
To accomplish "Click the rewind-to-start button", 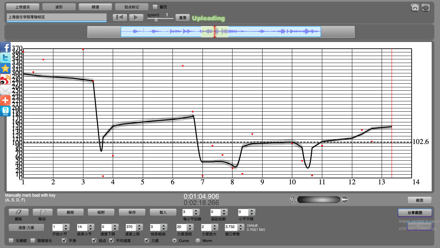I will click(x=120, y=18).
